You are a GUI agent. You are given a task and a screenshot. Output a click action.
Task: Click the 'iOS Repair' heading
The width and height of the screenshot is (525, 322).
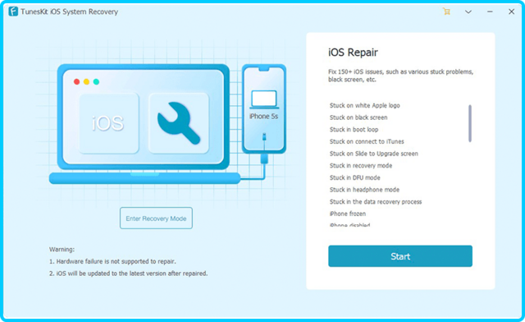click(353, 53)
